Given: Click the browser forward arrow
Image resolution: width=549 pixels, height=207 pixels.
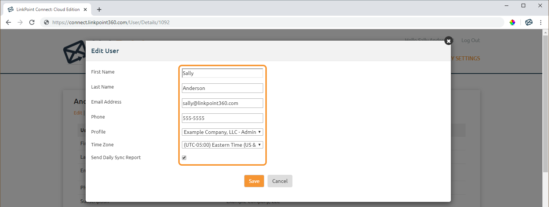Looking at the screenshot, I should 20,22.
